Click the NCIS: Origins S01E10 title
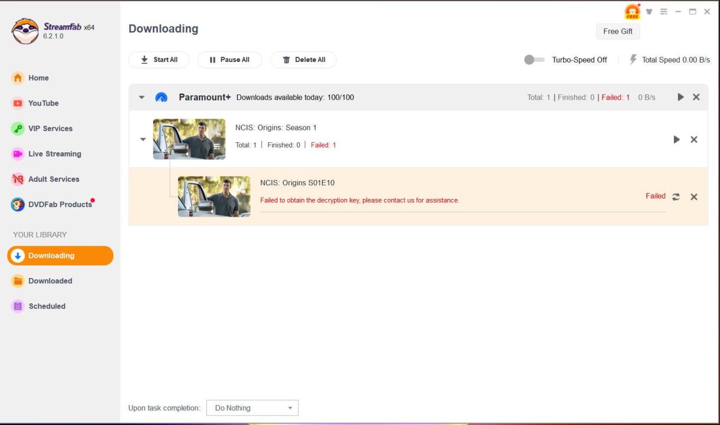Viewport: 720px width, 425px height. [297, 183]
